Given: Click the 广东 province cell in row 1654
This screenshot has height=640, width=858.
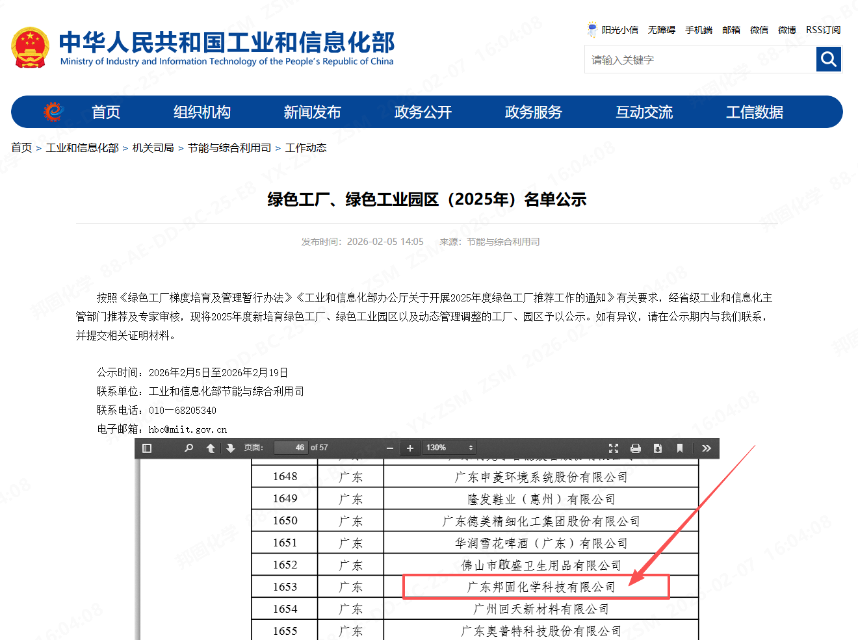Looking at the screenshot, I should pos(351,609).
